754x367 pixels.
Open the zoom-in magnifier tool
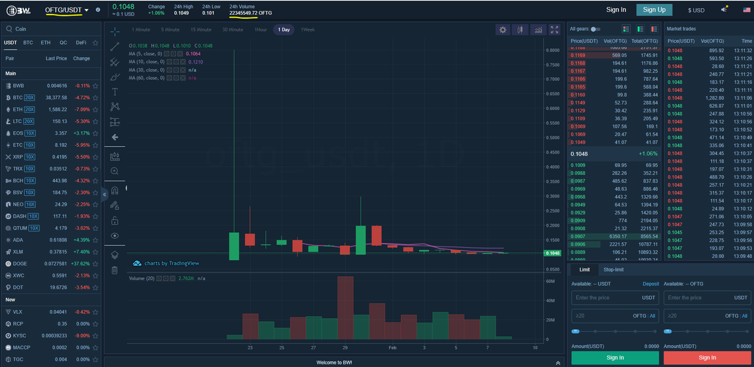[x=114, y=171]
